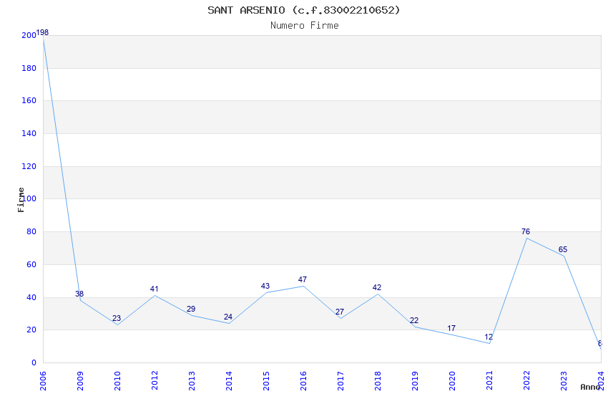Click the data label 65 for 2023
608x394 pixels.
click(563, 249)
